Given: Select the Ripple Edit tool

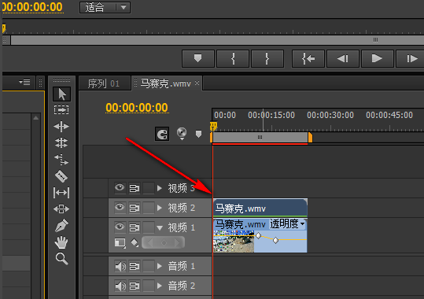Looking at the screenshot, I should click(61, 127).
